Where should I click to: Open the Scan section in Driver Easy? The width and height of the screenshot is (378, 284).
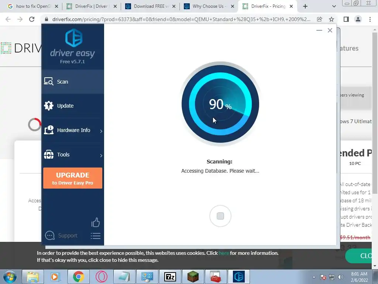click(x=73, y=82)
